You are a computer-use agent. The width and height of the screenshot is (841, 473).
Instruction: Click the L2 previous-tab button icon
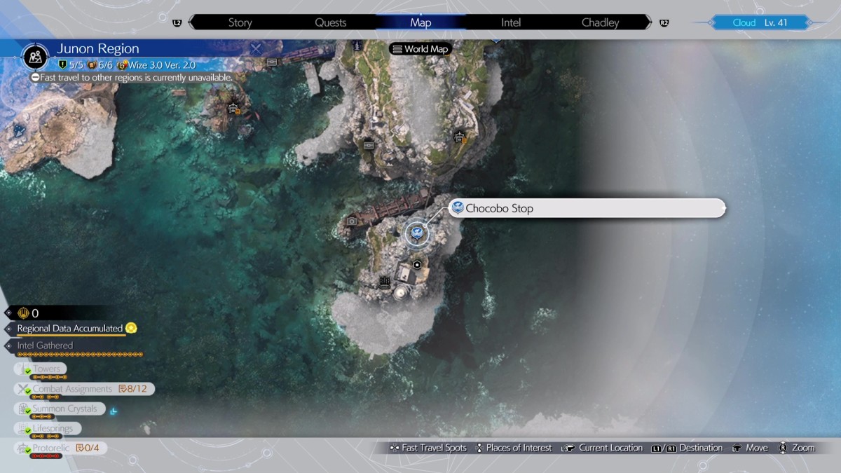pos(177,23)
